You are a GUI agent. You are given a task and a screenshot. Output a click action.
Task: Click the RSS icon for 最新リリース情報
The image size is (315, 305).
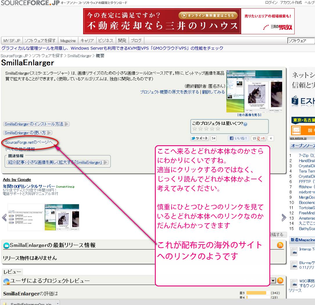point(280,245)
